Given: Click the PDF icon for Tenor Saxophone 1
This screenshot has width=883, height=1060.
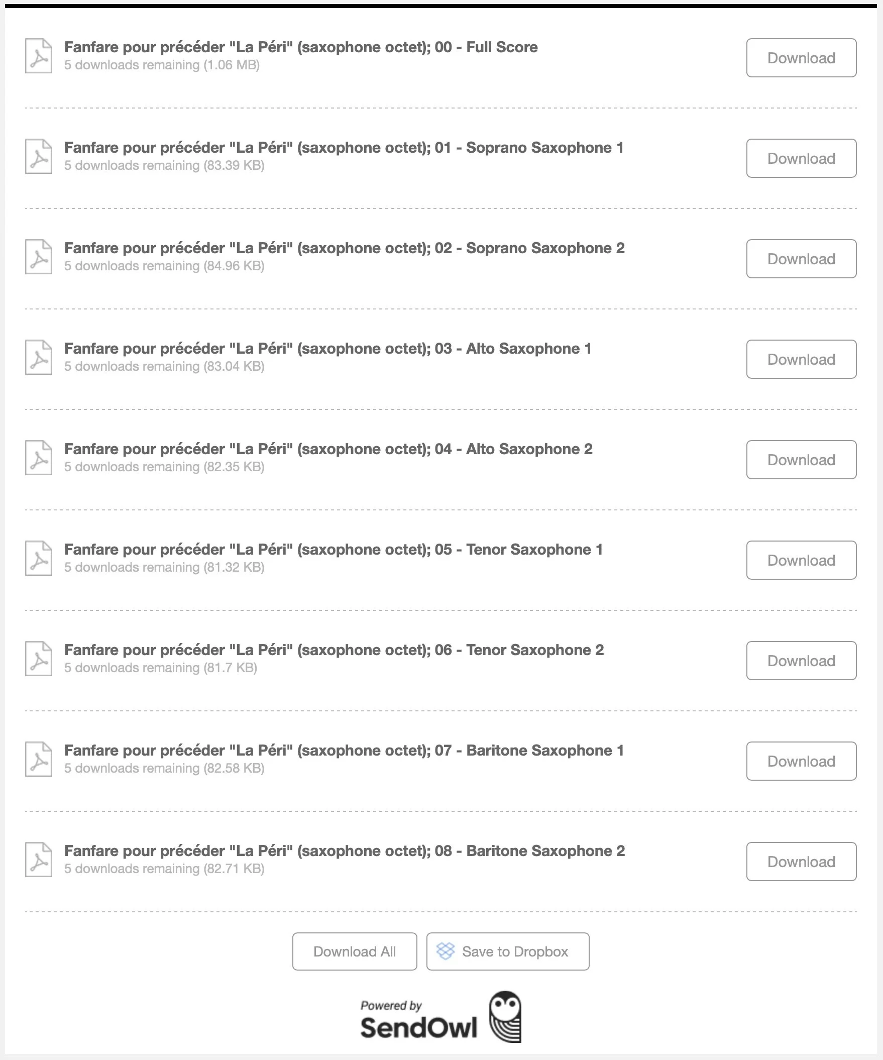Looking at the screenshot, I should tap(39, 558).
